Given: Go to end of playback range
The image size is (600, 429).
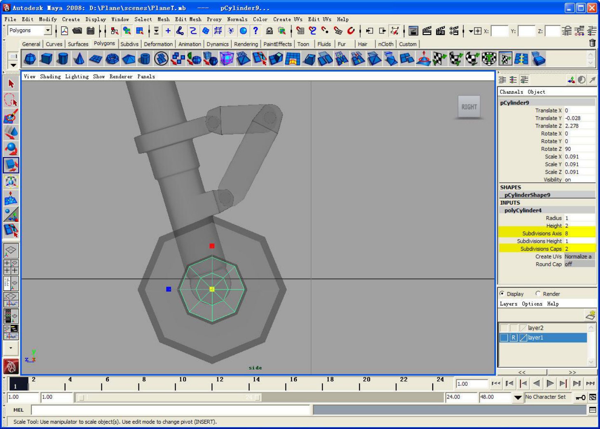Looking at the screenshot, I should tap(590, 383).
